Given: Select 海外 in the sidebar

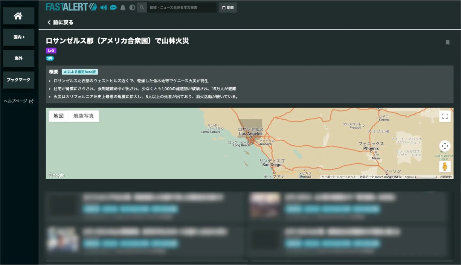Looking at the screenshot, I should (18, 59).
